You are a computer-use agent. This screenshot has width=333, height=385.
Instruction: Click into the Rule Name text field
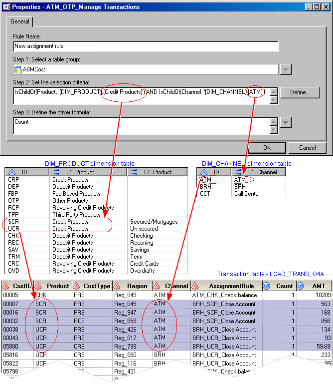click(x=146, y=46)
